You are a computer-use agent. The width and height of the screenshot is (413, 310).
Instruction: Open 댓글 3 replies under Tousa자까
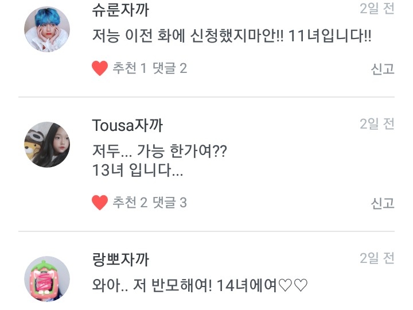(170, 203)
